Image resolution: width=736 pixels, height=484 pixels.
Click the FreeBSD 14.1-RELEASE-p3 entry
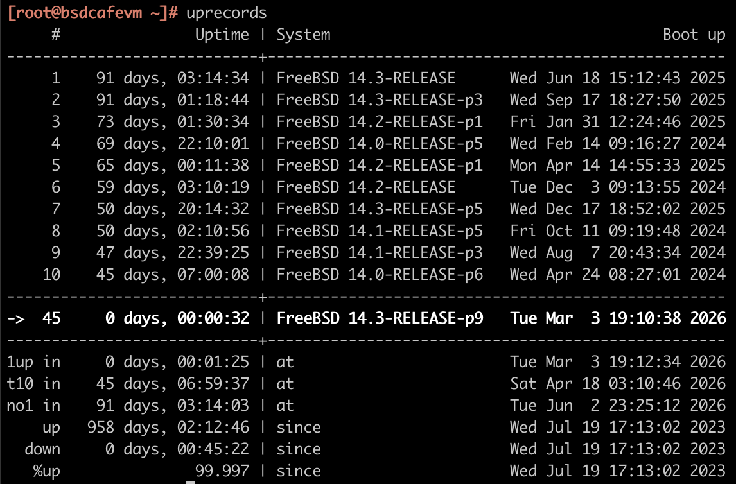[379, 253]
